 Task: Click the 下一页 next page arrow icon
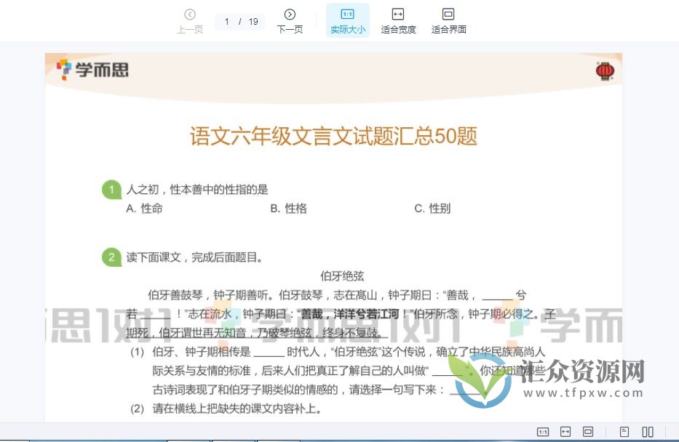290,14
